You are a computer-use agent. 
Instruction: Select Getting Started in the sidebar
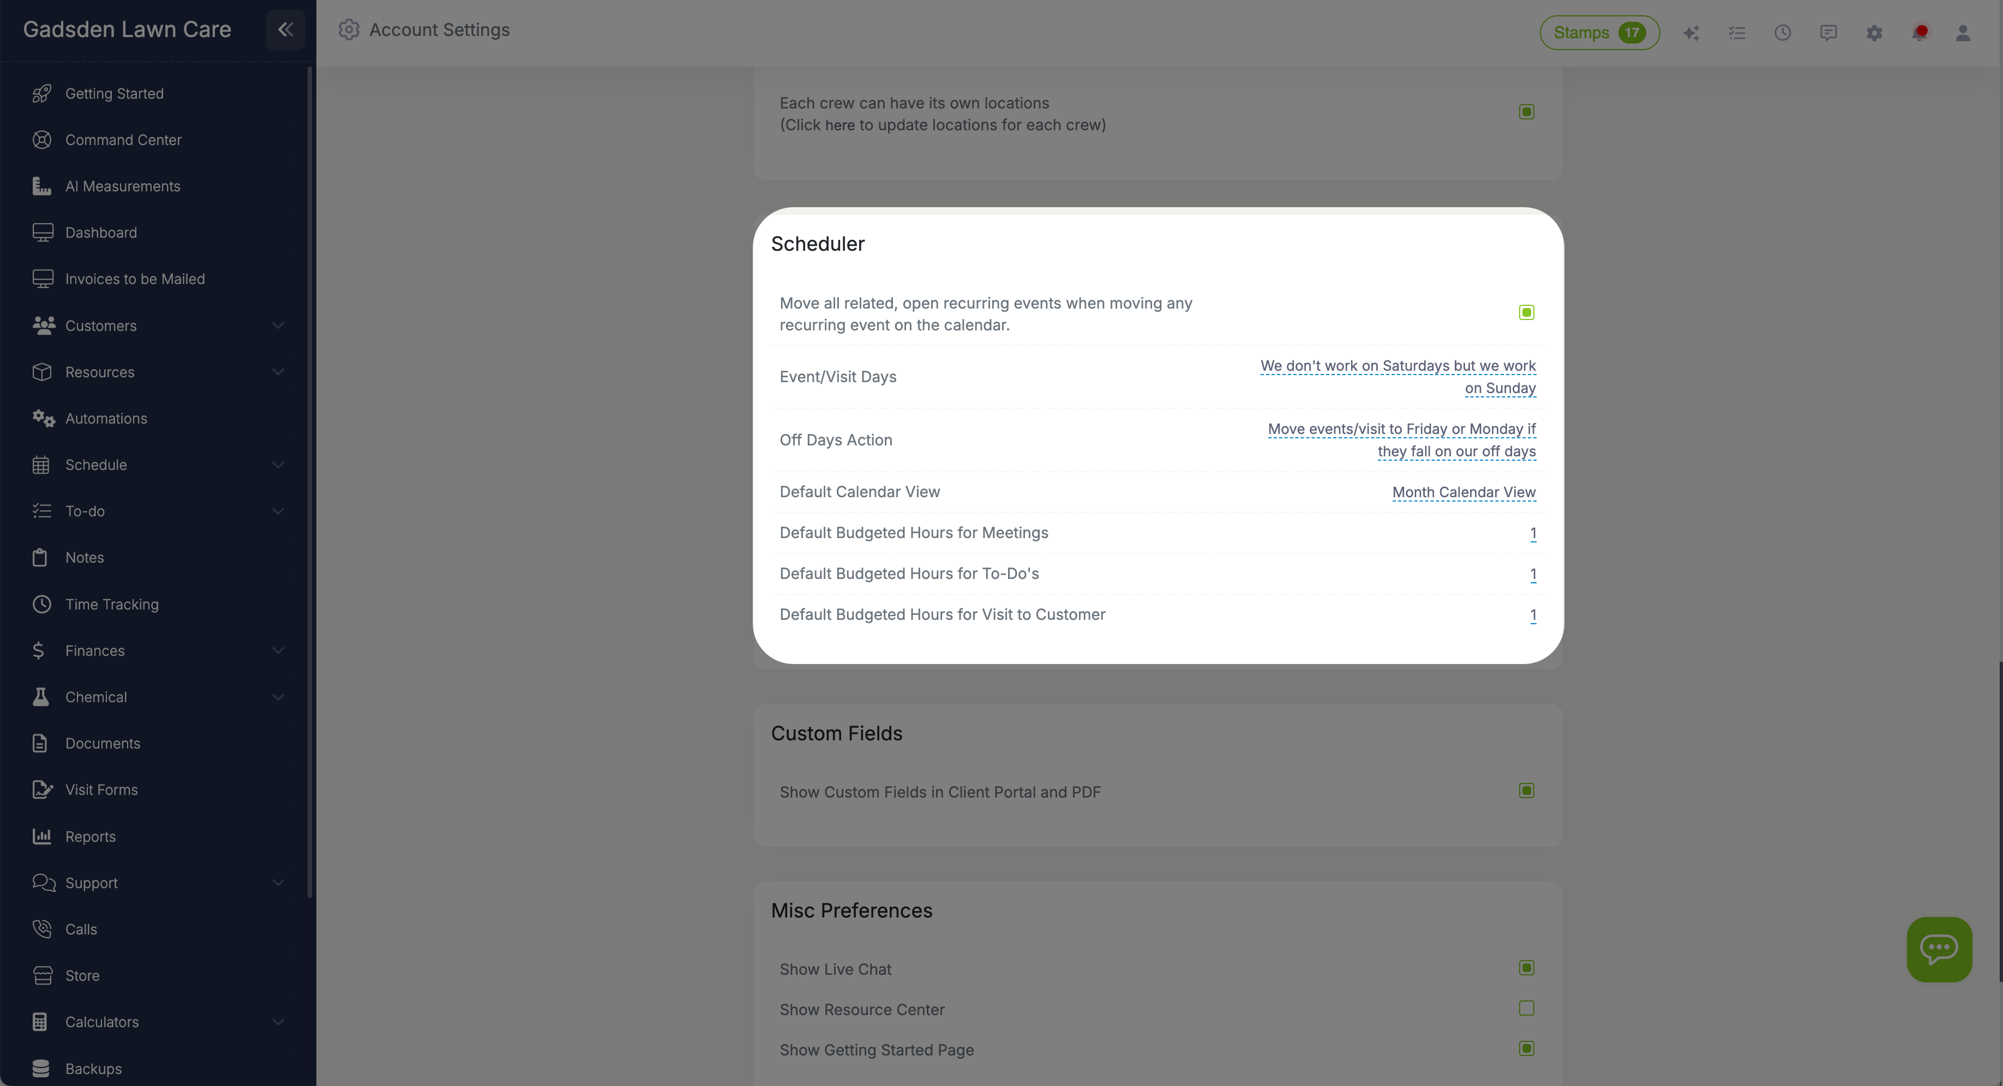(113, 93)
